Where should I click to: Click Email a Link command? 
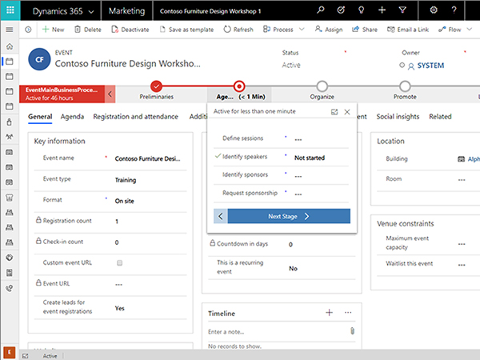[x=408, y=30]
